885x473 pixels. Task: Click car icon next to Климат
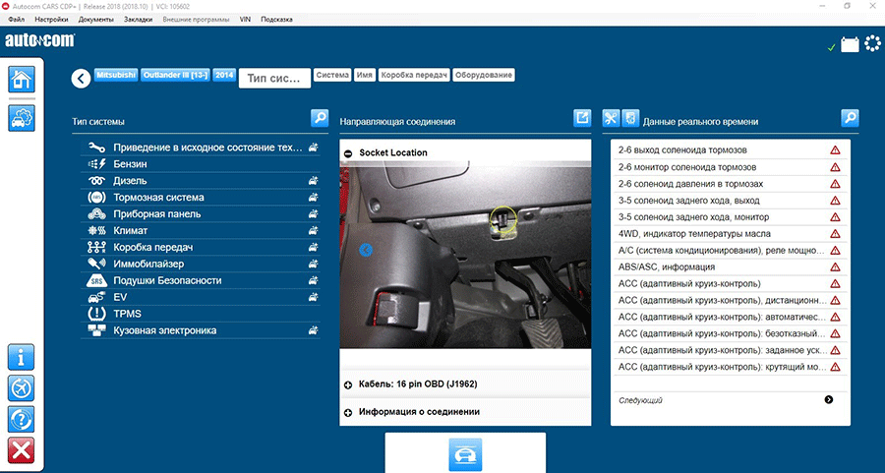click(313, 231)
